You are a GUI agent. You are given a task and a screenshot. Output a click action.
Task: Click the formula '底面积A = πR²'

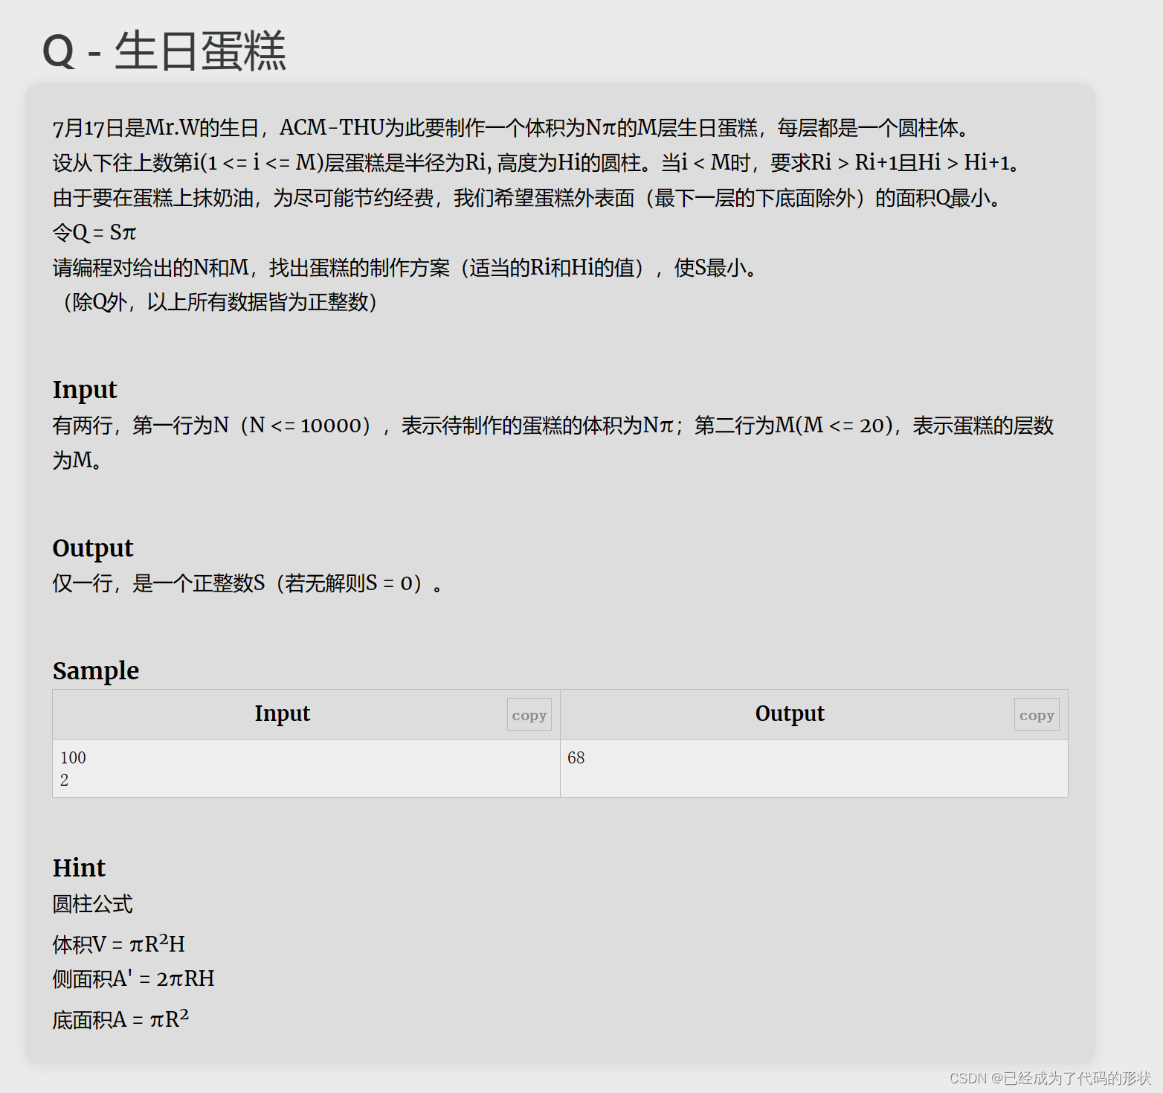(x=121, y=1019)
